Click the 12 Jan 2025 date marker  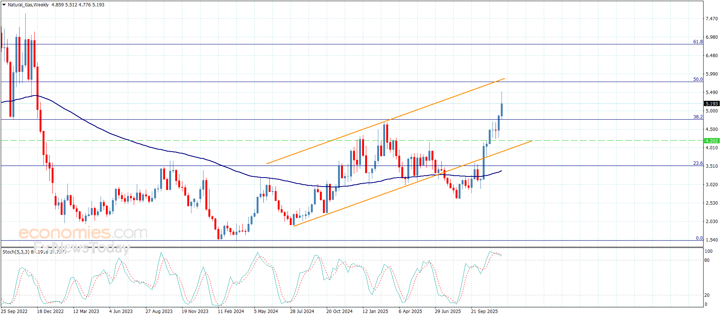point(375,311)
